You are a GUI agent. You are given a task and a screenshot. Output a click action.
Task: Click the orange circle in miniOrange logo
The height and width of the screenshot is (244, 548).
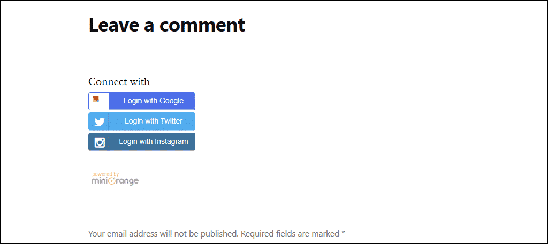[x=111, y=181]
